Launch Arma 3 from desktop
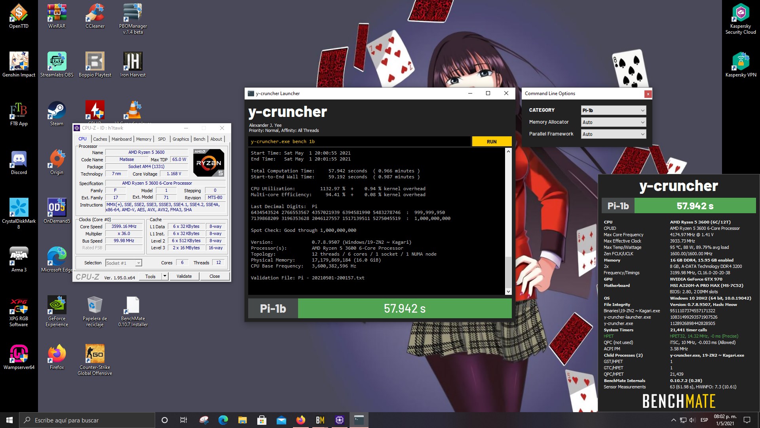The height and width of the screenshot is (428, 760). pos(19,260)
